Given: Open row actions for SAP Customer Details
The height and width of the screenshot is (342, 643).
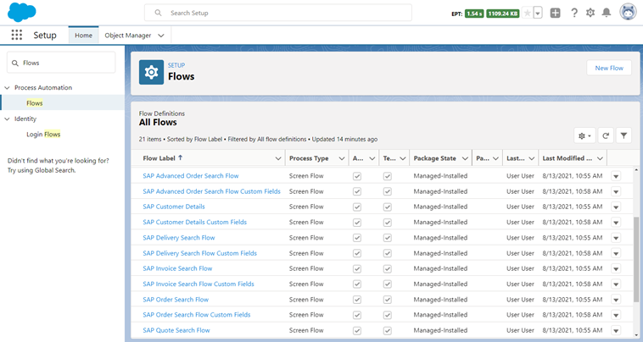Looking at the screenshot, I should [x=616, y=207].
